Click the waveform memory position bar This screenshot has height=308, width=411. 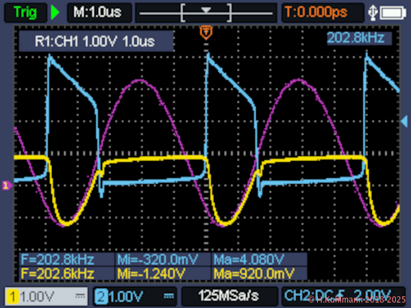coord(206,12)
